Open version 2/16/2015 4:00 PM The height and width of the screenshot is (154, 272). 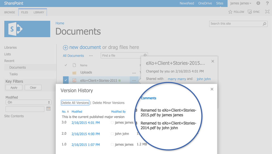[x=86, y=134]
